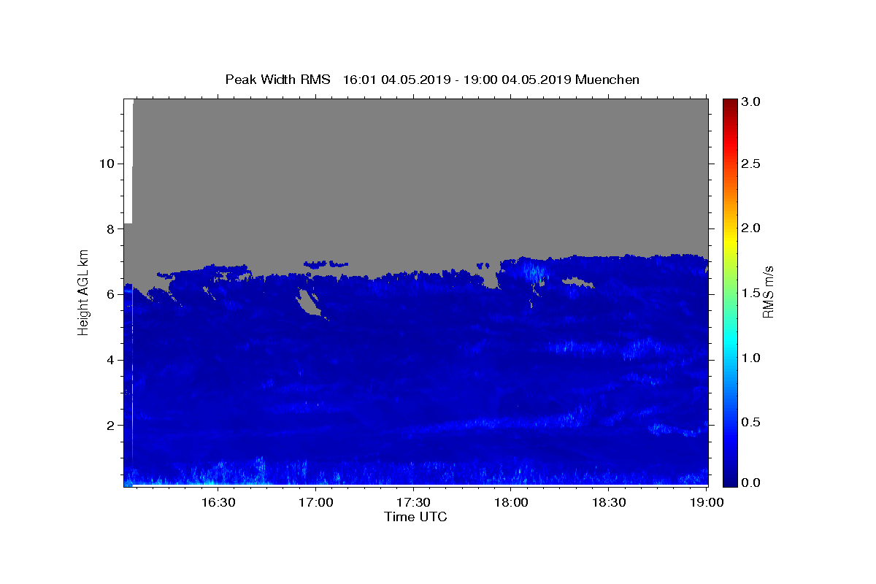Click the 16:30 time tick label
Image resolution: width=876 pixels, height=584 pixels.
pyautogui.click(x=218, y=502)
